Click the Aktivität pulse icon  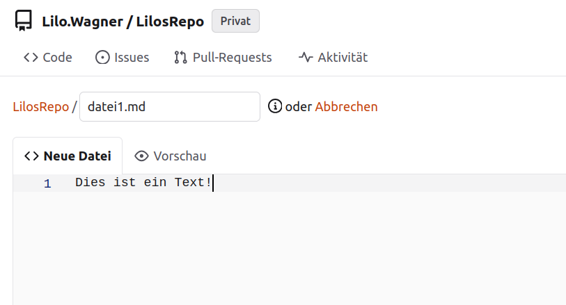point(306,58)
